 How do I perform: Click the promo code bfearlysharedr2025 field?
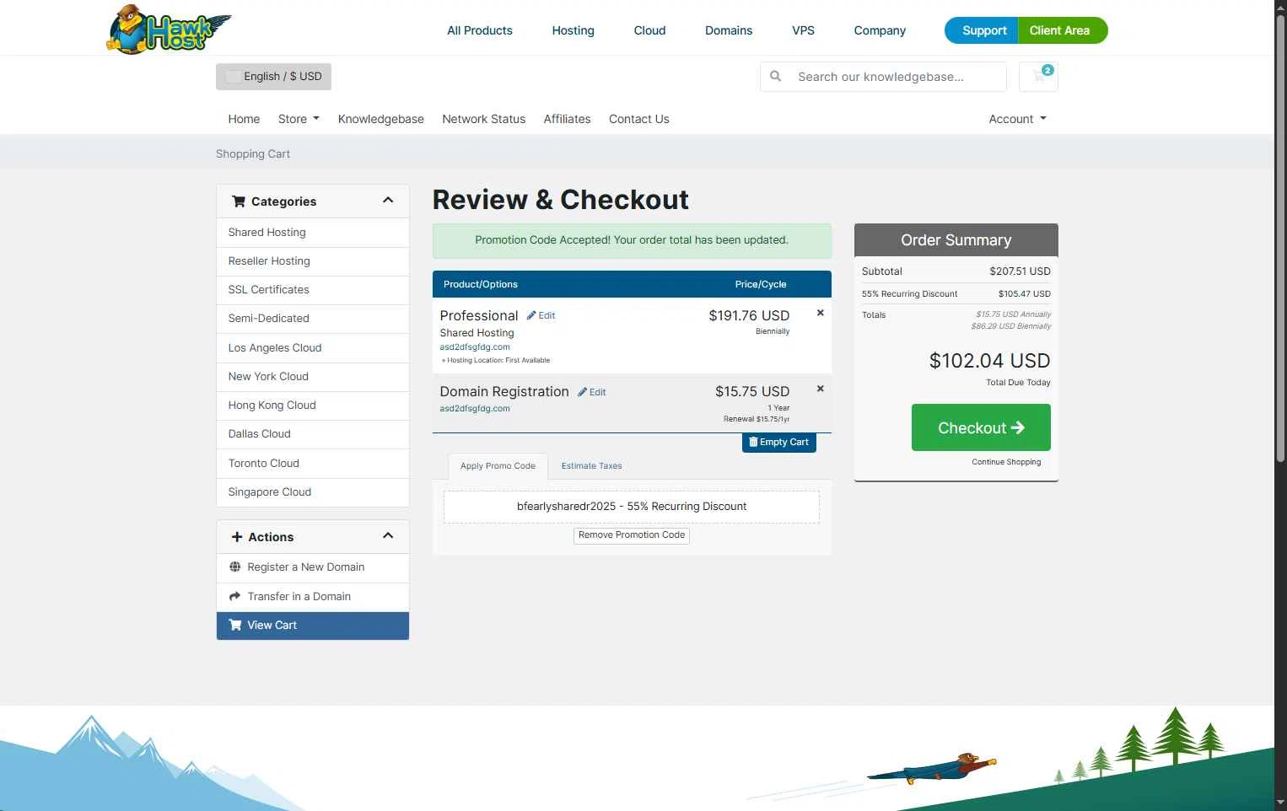[632, 507]
